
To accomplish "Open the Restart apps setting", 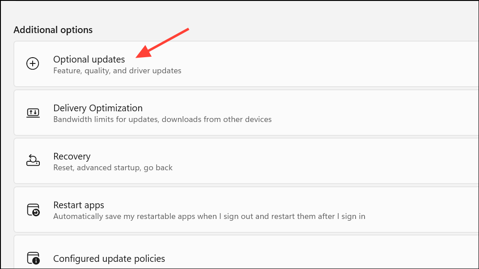I will [79, 205].
